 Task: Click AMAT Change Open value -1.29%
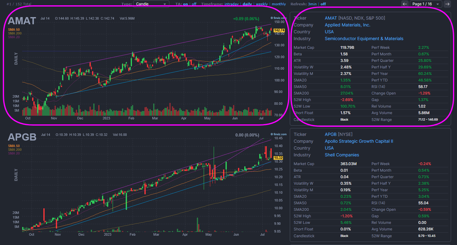click(424, 93)
